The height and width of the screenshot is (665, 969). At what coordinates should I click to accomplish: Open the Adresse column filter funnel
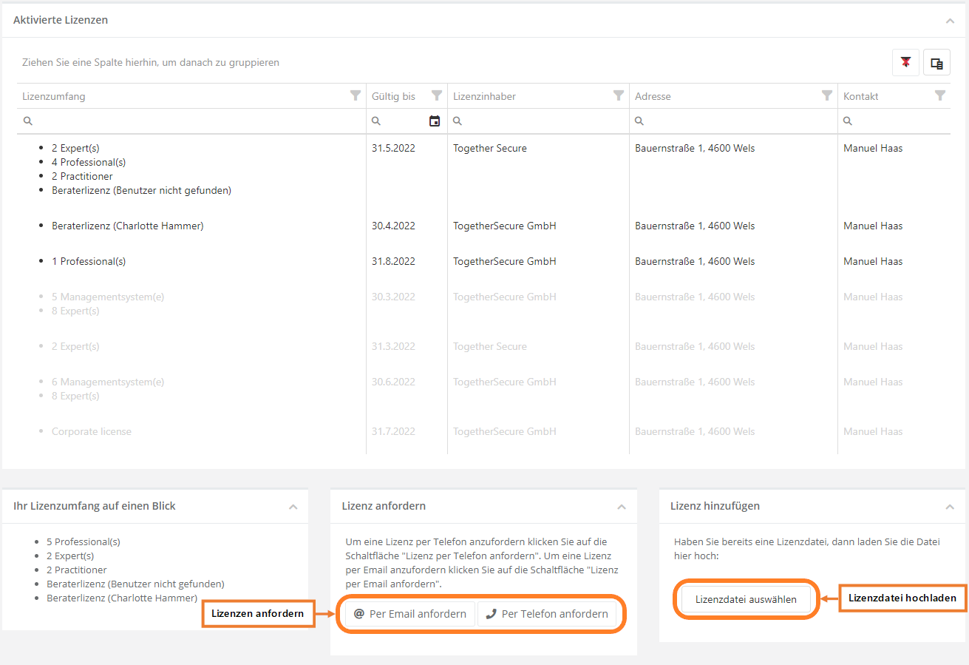click(x=827, y=96)
